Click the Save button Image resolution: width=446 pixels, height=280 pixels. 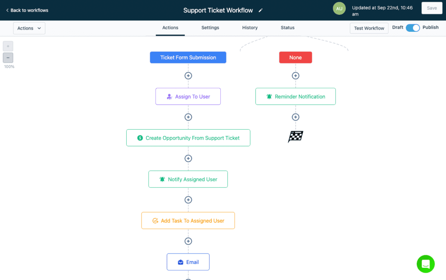[x=431, y=8]
